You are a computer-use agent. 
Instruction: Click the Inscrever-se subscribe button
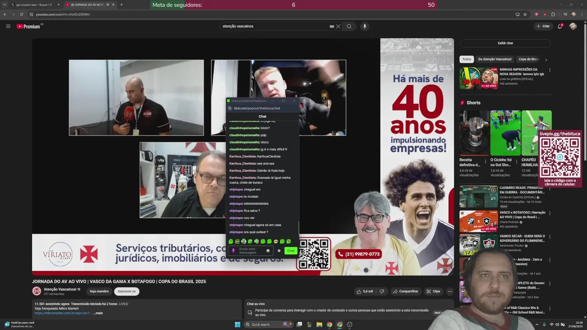click(127, 291)
